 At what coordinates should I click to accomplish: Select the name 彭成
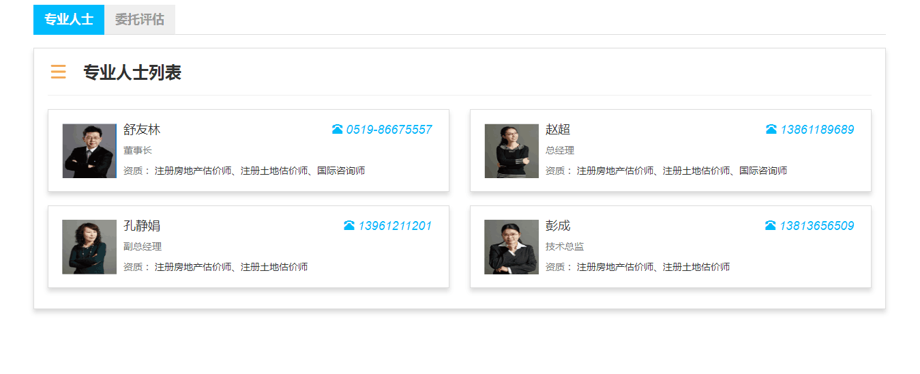pos(558,226)
